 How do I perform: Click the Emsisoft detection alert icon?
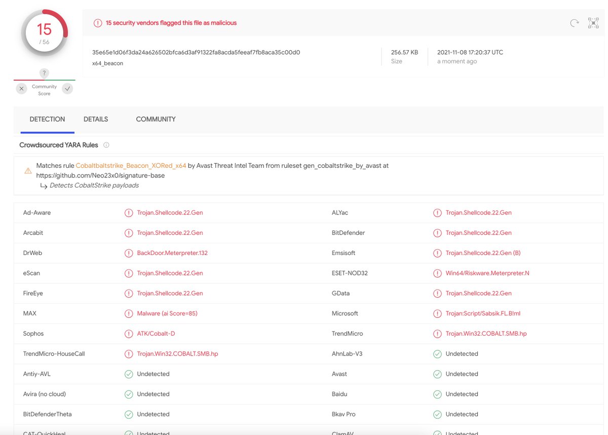click(437, 253)
